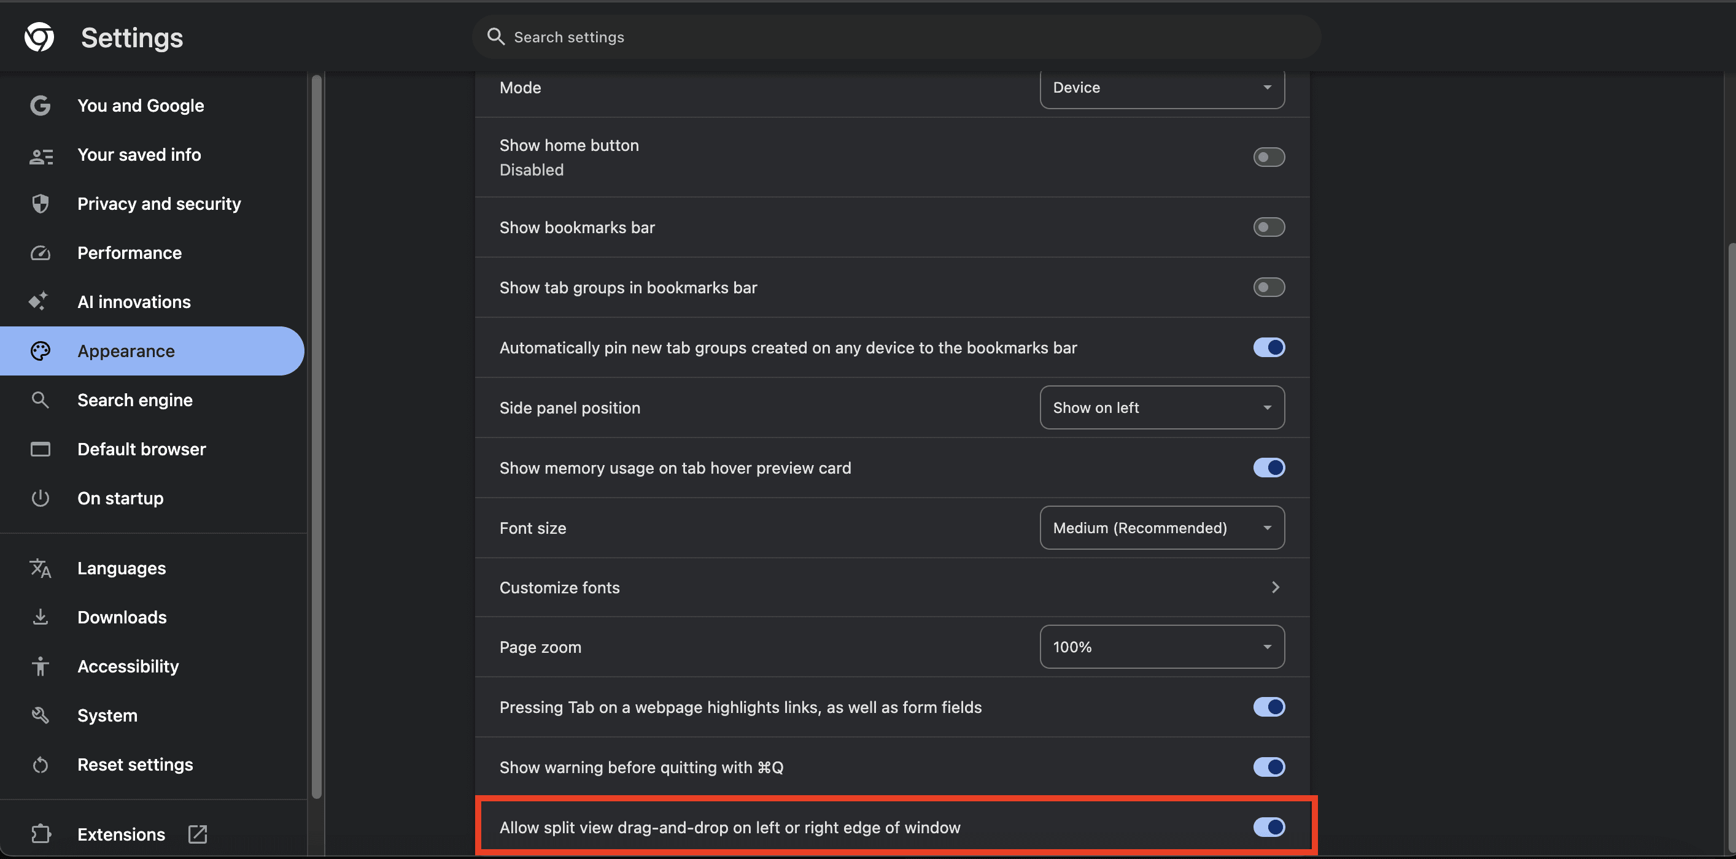Viewport: 1736px width, 859px height.
Task: Click the Performance gauge icon
Action: (41, 253)
